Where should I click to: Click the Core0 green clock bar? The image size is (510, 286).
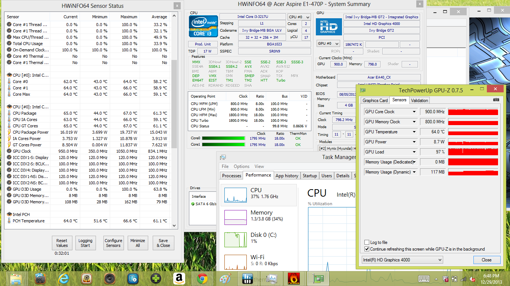(x=224, y=139)
